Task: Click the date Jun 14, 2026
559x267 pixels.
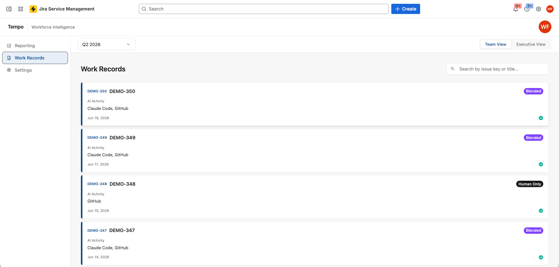Action: (98, 257)
